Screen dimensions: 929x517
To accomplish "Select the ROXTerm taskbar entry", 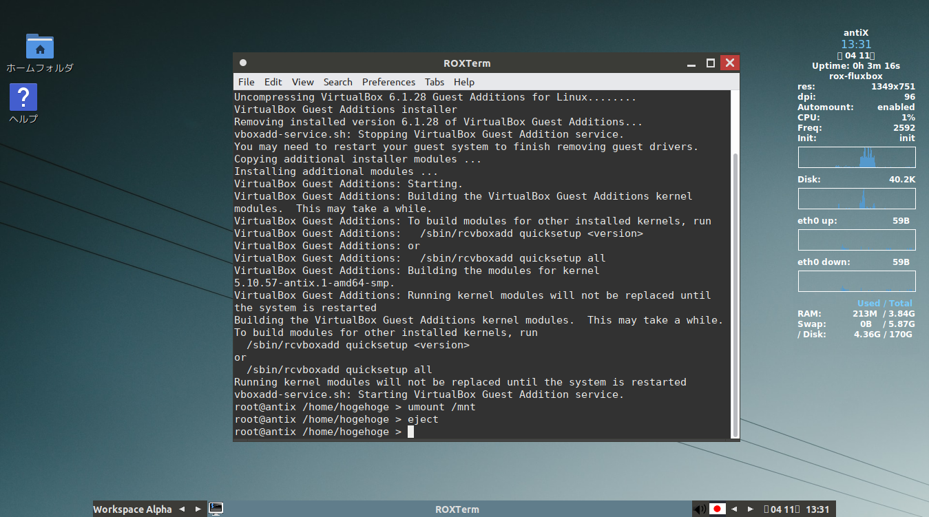I will click(457, 509).
